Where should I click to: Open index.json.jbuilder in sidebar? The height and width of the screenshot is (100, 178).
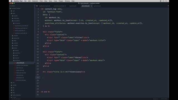(21, 73)
